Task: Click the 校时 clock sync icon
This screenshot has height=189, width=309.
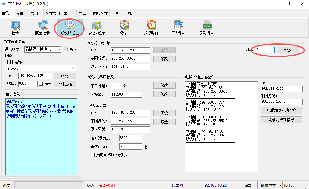Action: tap(124, 27)
